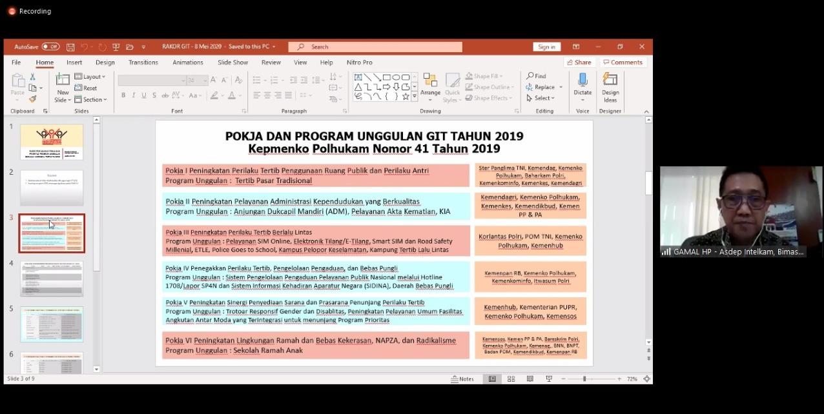The image size is (824, 414).
Task: Open the Nitro Pro tab
Action: [x=360, y=63]
